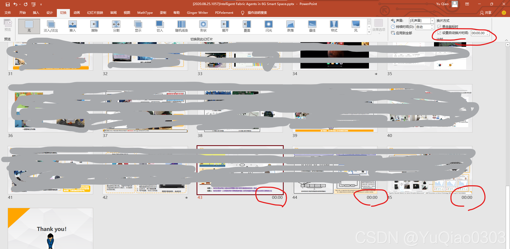510x249 pixels.
Task: Click the Save icon in quick access toolbar
Action: point(7,4)
